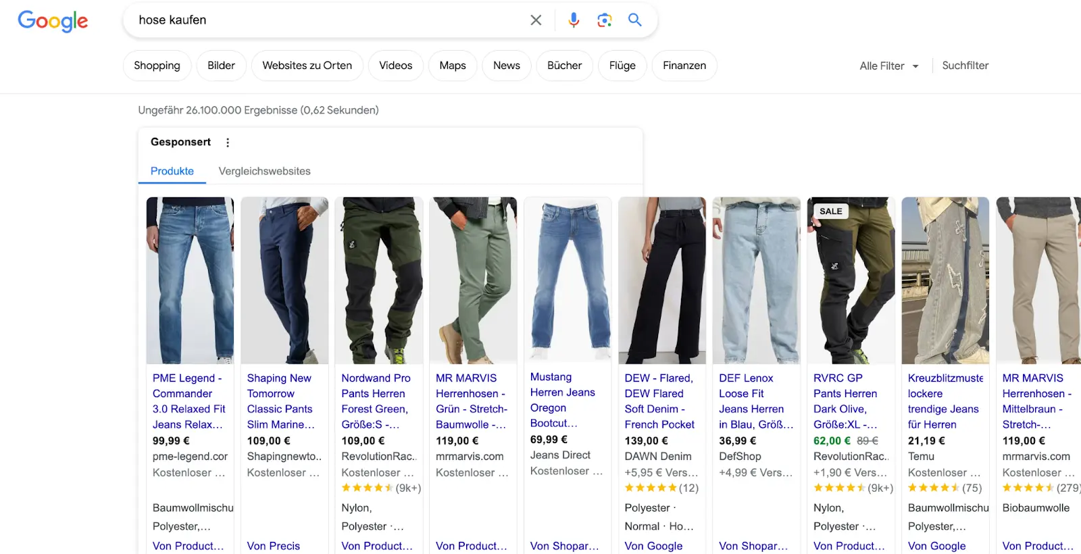Click 'Von Product…' under PME Legend
The height and width of the screenshot is (554, 1081).
coord(188,546)
